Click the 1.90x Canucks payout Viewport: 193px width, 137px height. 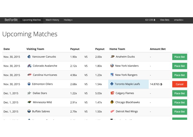74,57
